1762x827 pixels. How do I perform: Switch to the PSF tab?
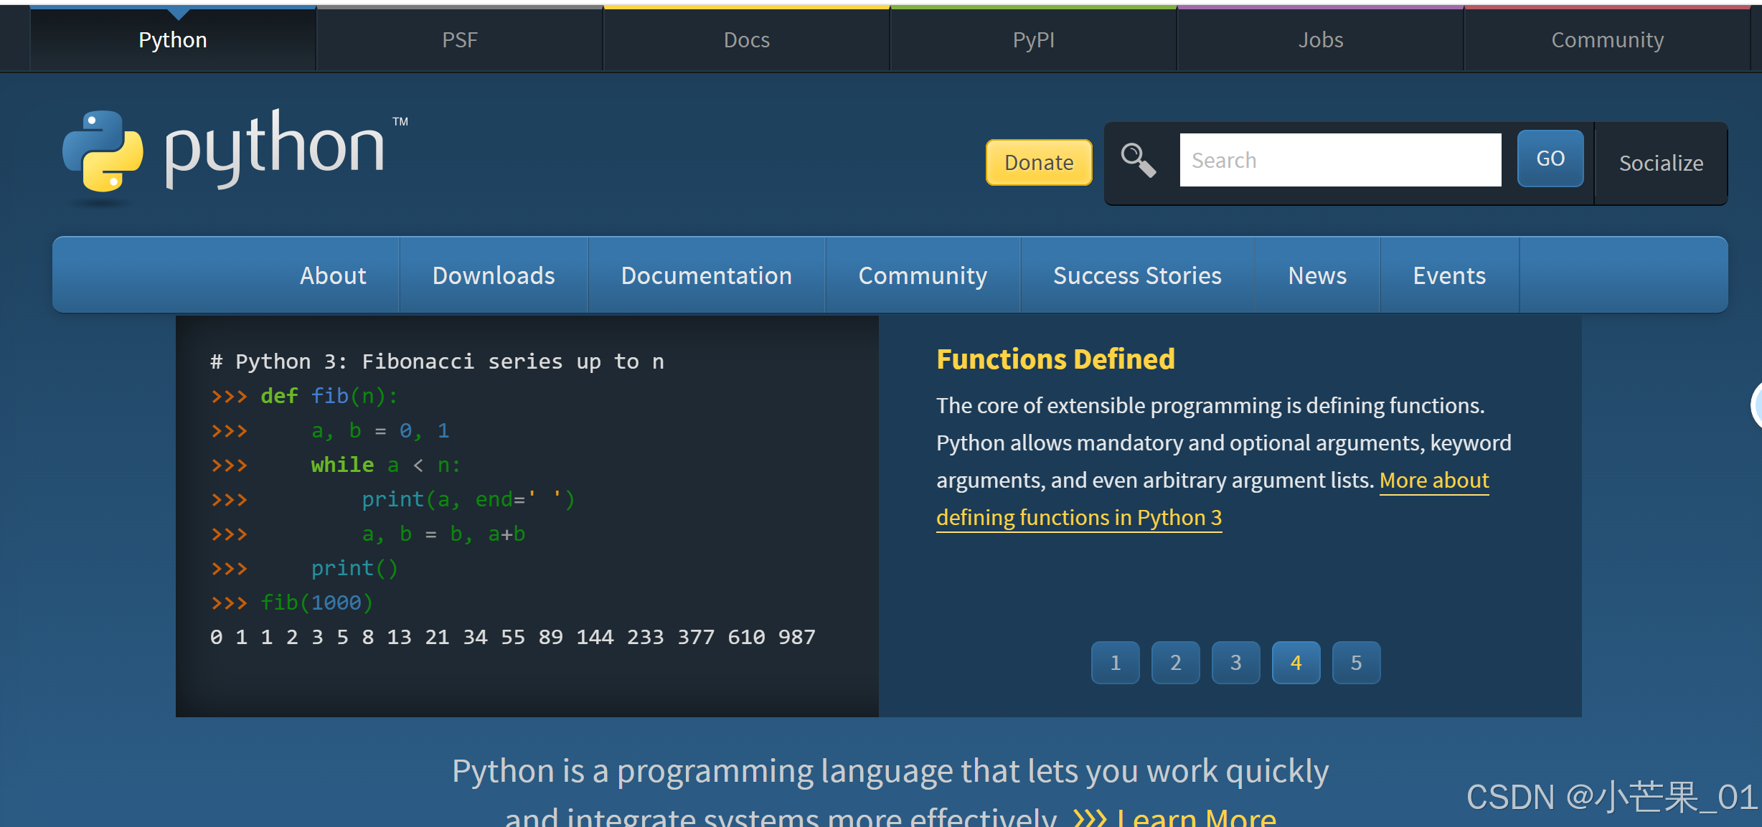[x=460, y=39]
